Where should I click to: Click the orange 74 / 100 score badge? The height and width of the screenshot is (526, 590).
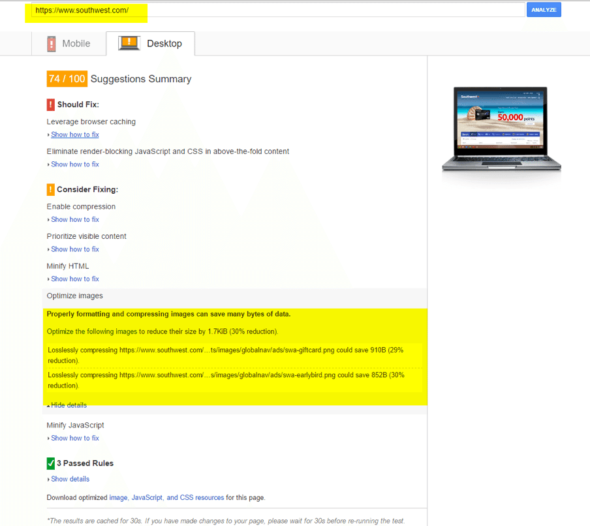pyautogui.click(x=67, y=79)
